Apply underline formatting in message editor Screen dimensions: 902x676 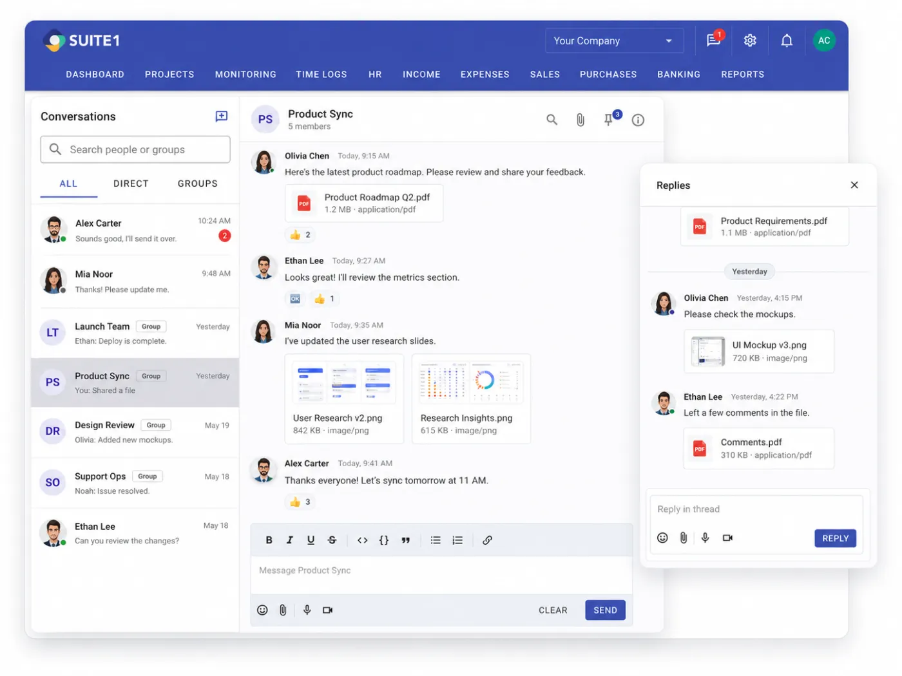point(311,540)
